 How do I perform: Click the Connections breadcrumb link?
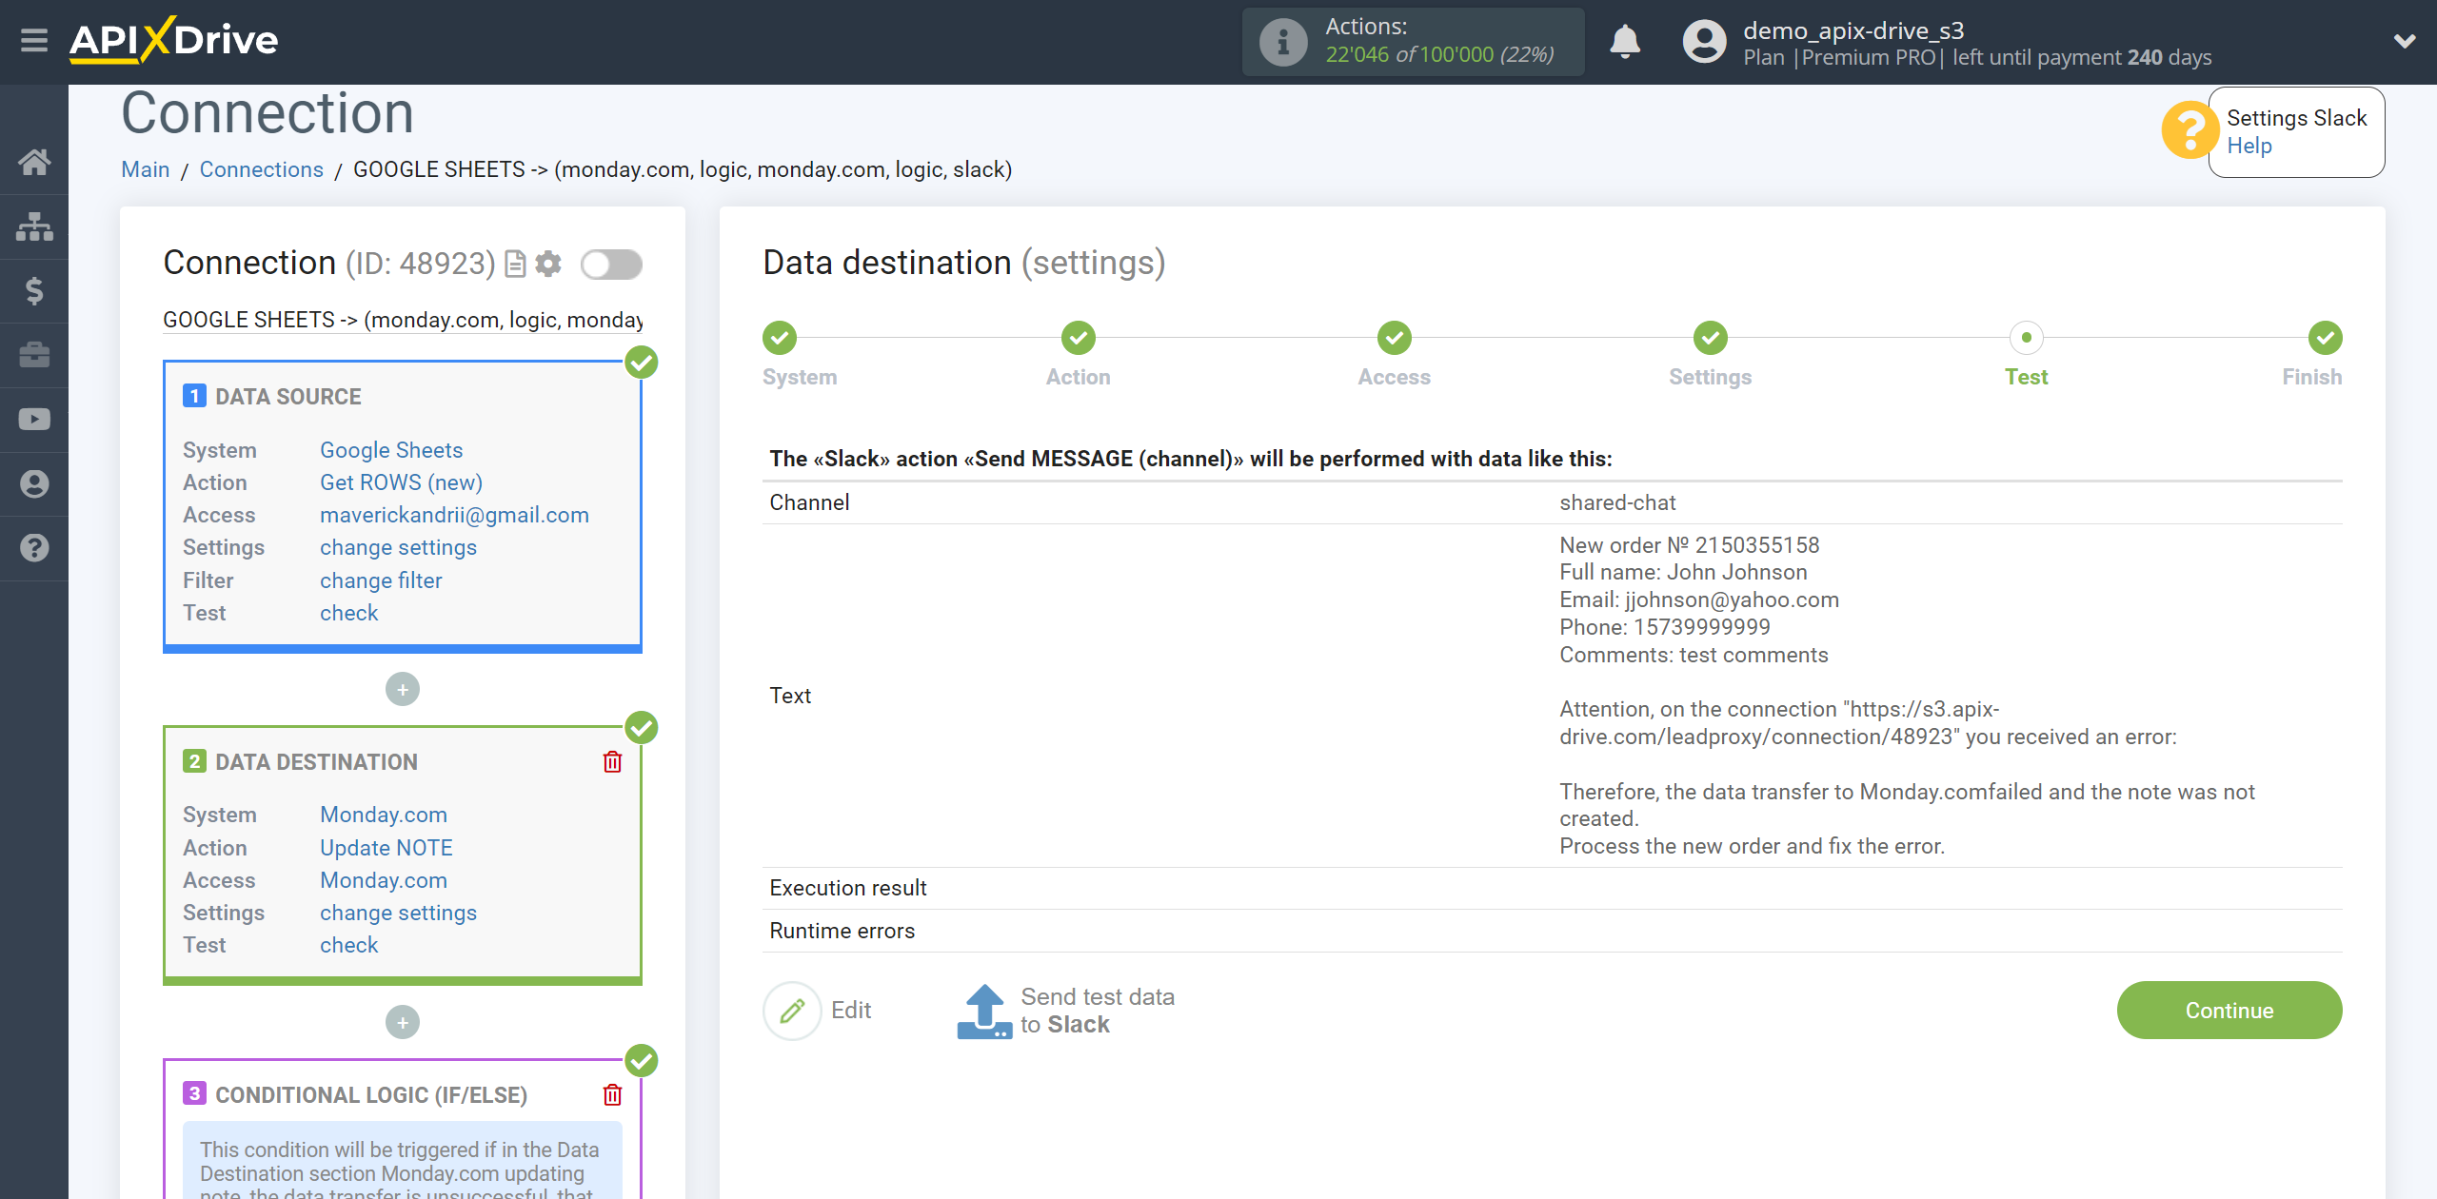pyautogui.click(x=260, y=169)
